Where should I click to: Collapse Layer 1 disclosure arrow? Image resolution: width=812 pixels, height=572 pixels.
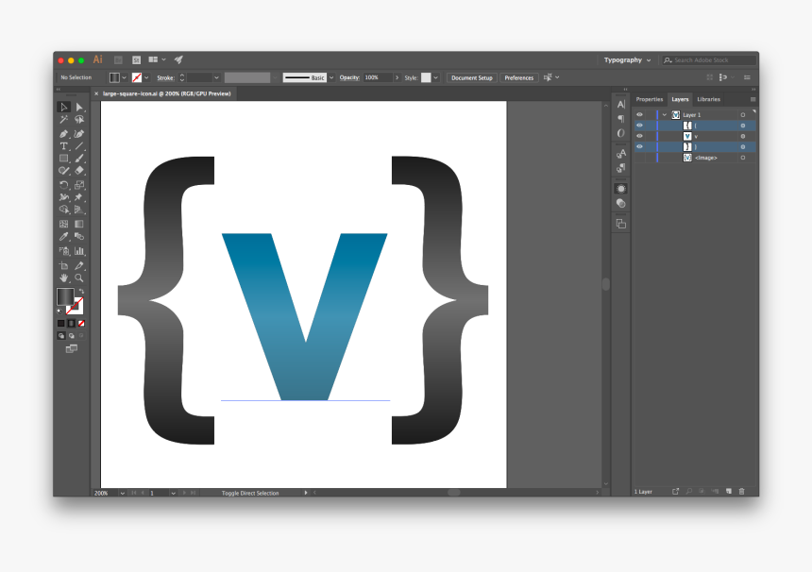[x=665, y=115]
